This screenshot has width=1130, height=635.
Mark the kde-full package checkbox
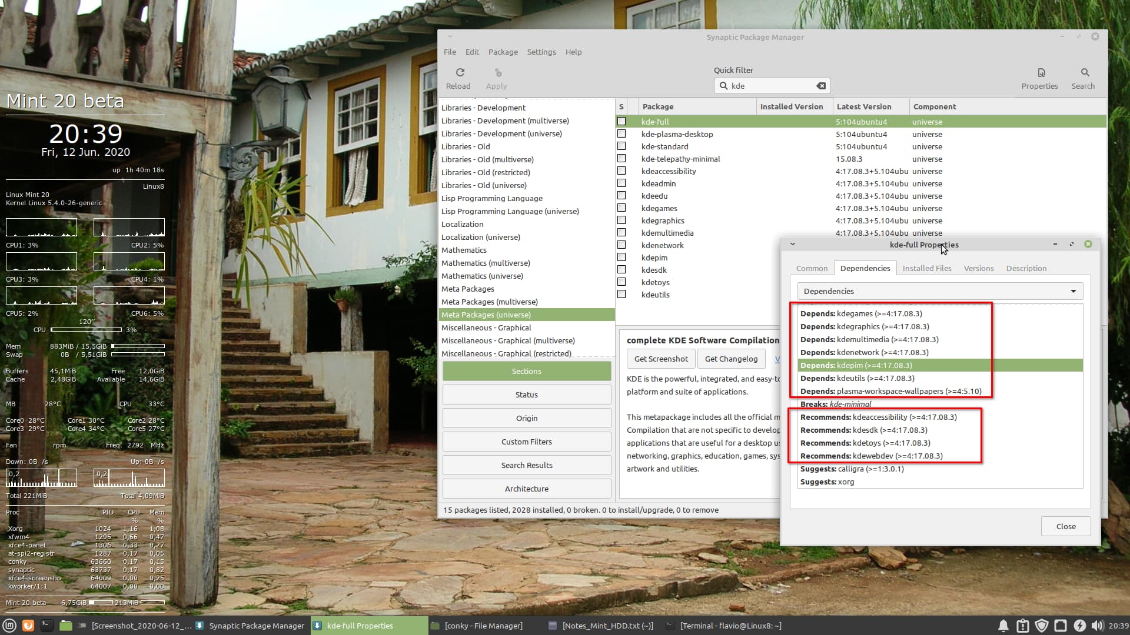621,122
